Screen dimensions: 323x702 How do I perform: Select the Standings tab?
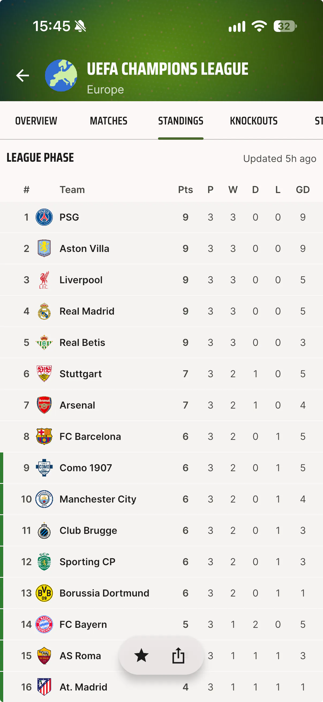(x=181, y=121)
